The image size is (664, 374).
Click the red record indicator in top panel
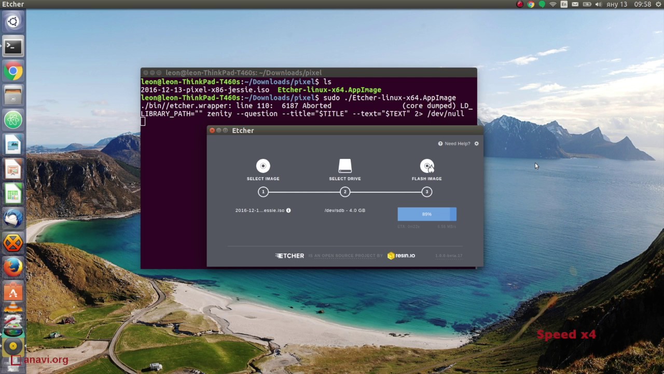520,4
